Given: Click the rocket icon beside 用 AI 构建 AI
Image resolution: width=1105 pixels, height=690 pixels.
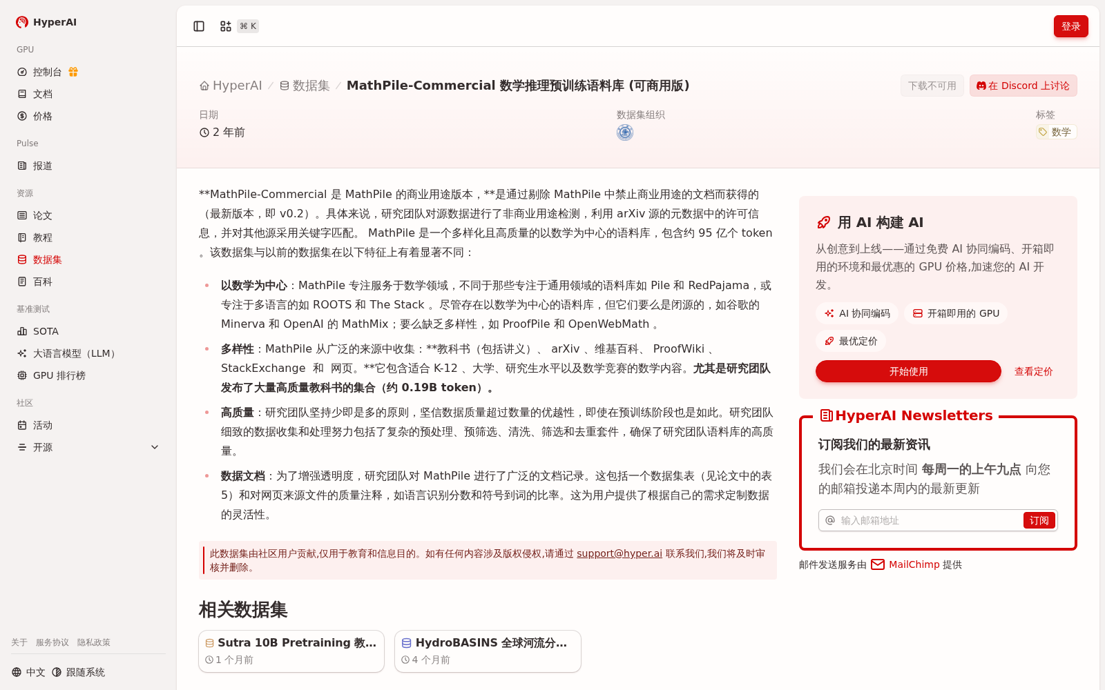Looking at the screenshot, I should [x=823, y=222].
